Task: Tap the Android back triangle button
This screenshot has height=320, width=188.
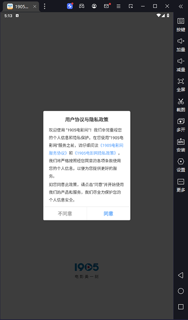Action: tap(180, 275)
